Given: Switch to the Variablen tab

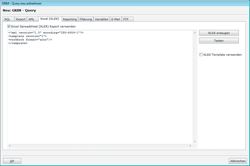Looking at the screenshot, I should coord(102,19).
